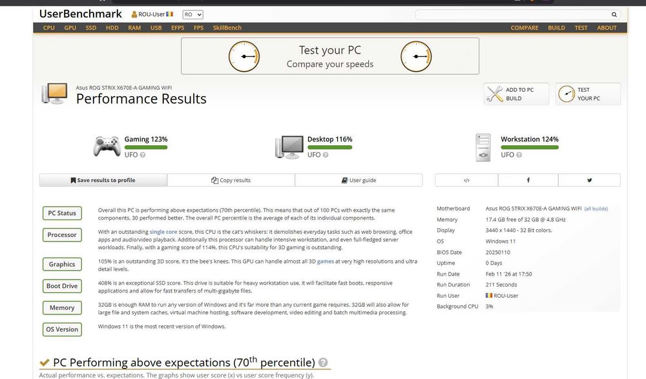Open the USB menu
This screenshot has width=646, height=379.
(x=156, y=28)
